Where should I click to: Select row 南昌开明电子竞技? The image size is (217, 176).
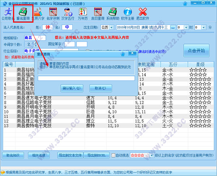pyautogui.click(x=109, y=107)
